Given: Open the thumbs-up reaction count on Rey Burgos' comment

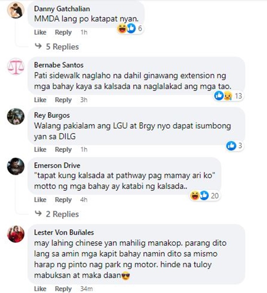Looking at the screenshot, I should (235, 145).
